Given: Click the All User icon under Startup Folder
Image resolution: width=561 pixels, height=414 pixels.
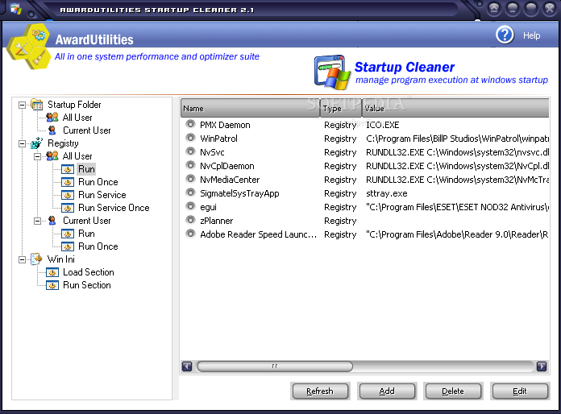Looking at the screenshot, I should [52, 118].
